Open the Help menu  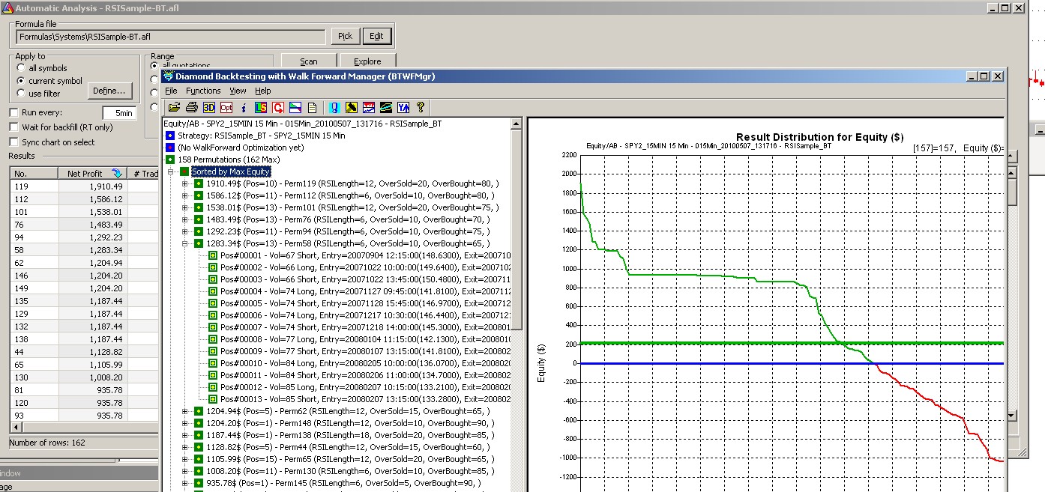[x=262, y=91]
